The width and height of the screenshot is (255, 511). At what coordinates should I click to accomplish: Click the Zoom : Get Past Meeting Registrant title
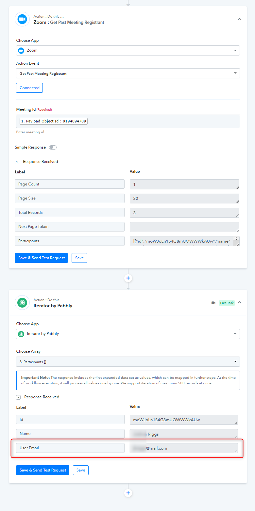pos(69,22)
